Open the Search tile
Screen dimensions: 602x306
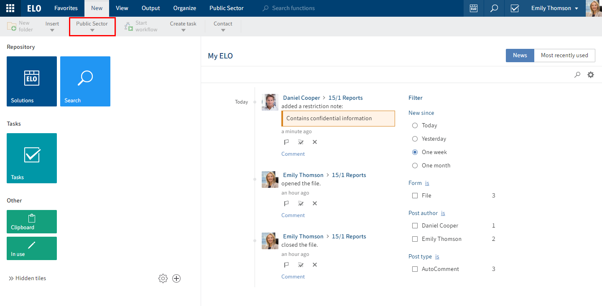coord(85,81)
